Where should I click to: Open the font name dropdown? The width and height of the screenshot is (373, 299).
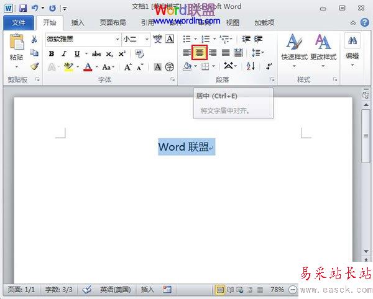coord(117,39)
